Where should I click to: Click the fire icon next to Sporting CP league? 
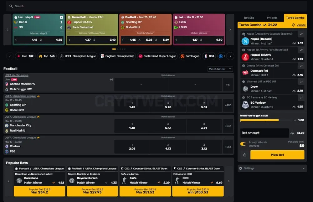(x=38, y=96)
